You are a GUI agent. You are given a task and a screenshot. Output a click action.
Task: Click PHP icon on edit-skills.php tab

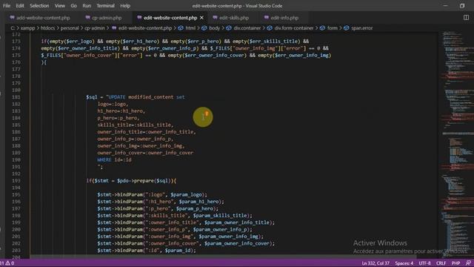[215, 18]
